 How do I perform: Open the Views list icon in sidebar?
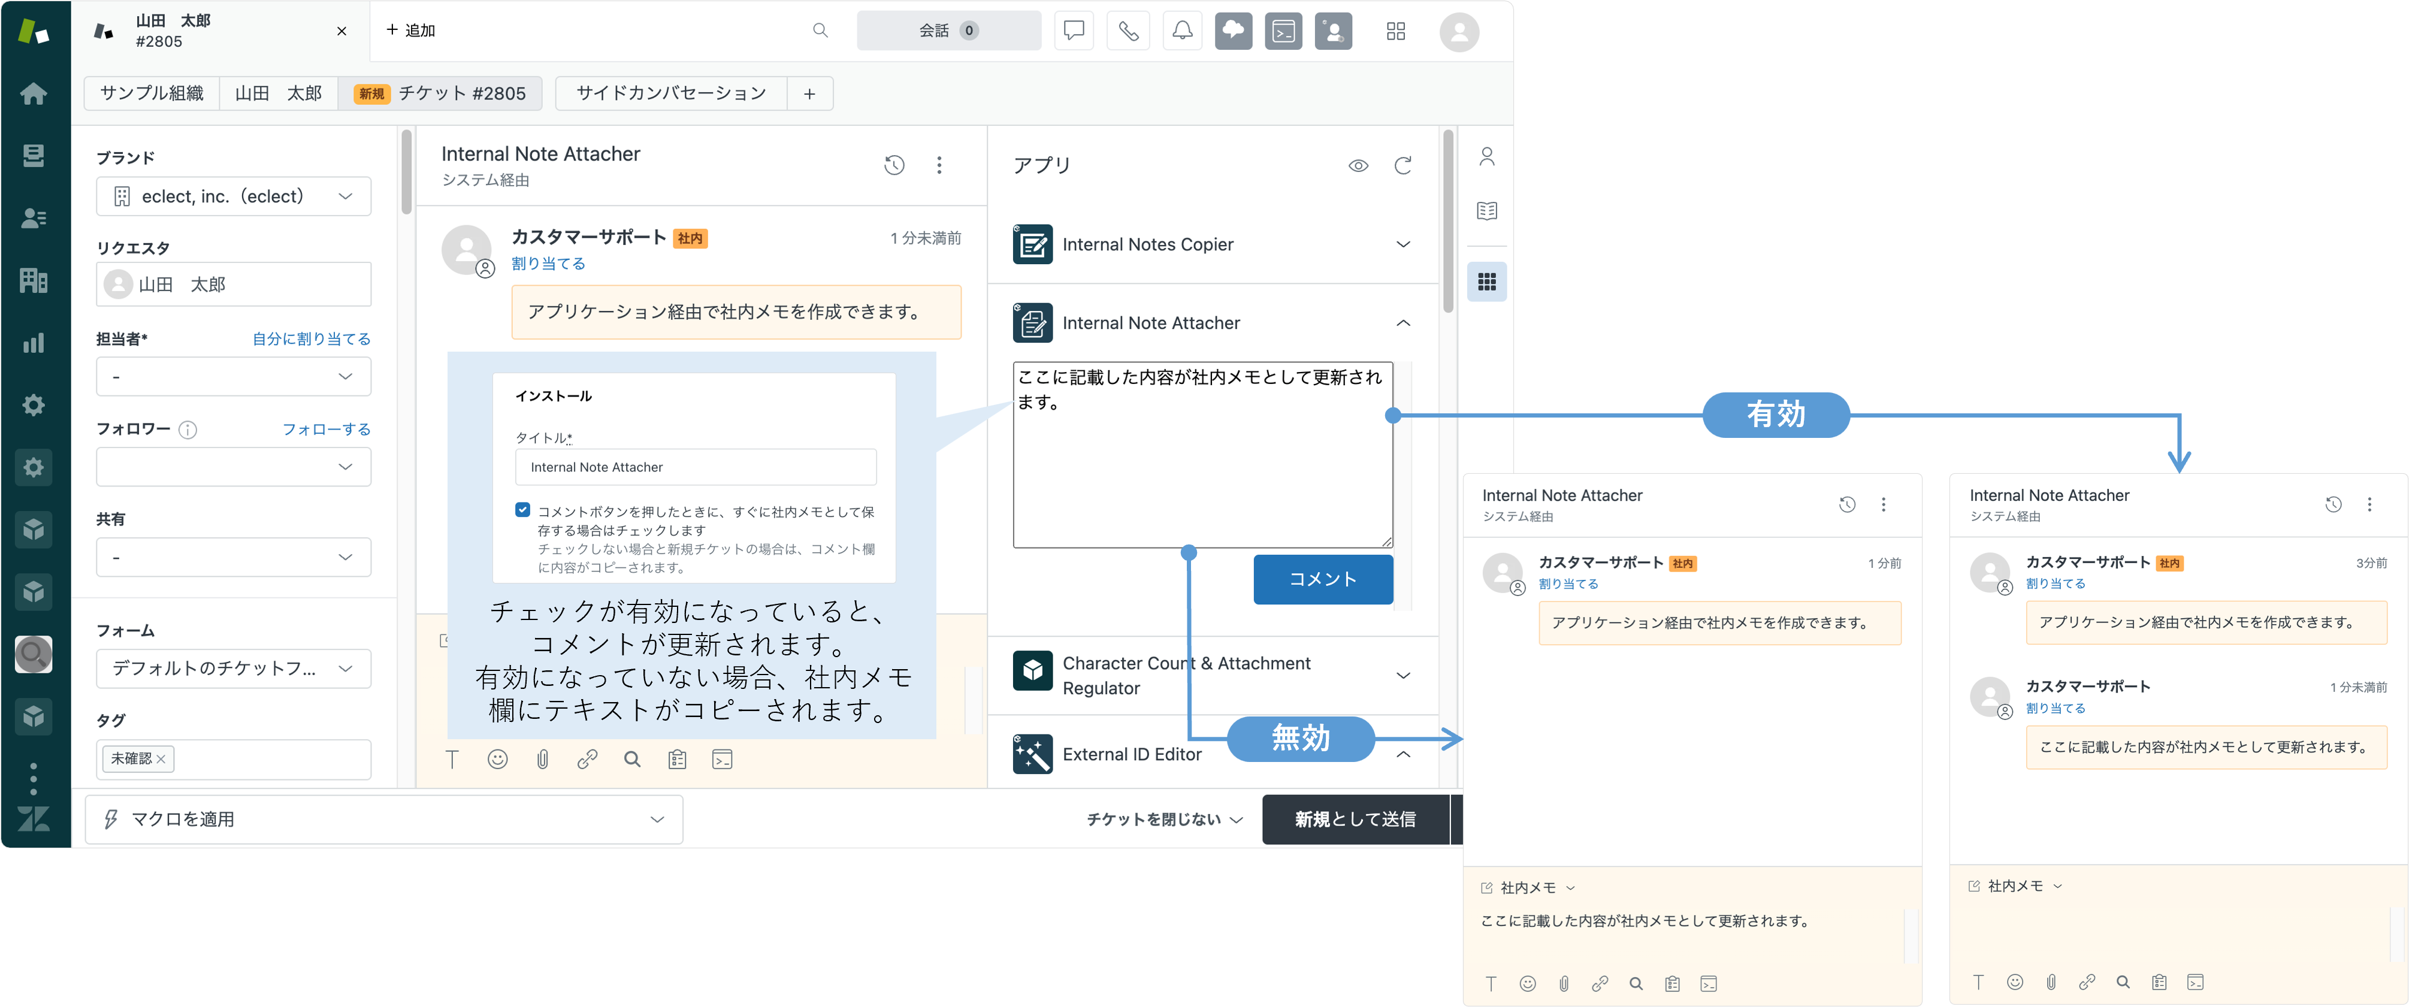click(34, 155)
